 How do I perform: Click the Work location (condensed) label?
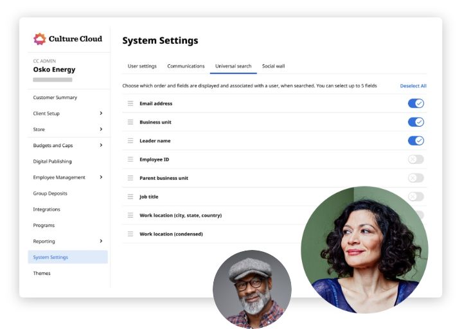[171, 234]
